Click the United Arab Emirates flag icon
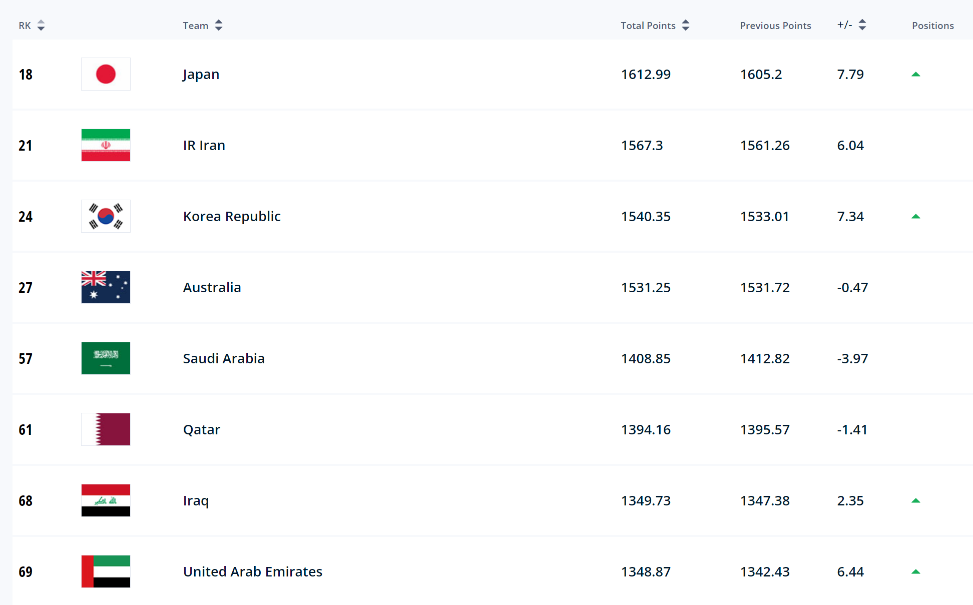The width and height of the screenshot is (973, 605). pos(106,571)
